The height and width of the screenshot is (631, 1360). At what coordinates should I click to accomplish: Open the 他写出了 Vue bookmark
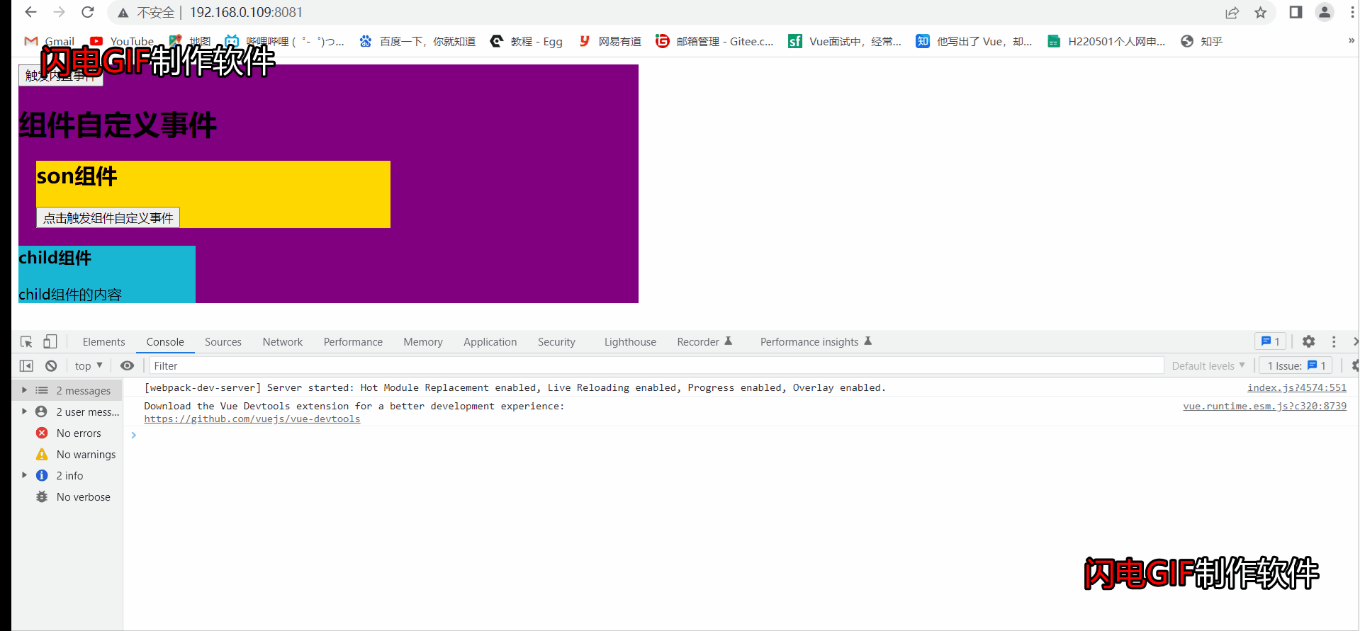click(974, 41)
